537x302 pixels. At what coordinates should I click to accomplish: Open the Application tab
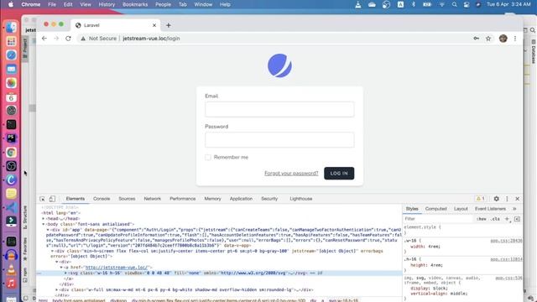pos(241,199)
